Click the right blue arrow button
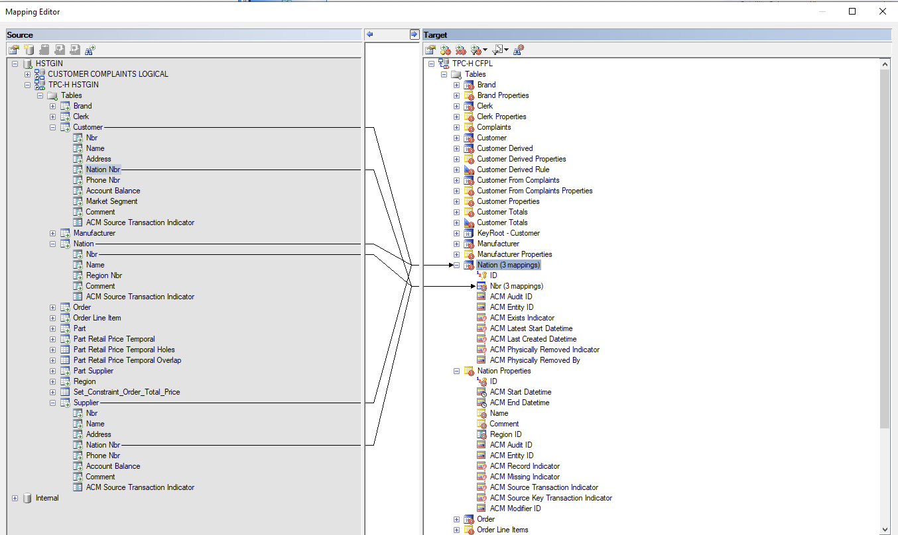Screen dimensions: 898x535 click(x=415, y=34)
